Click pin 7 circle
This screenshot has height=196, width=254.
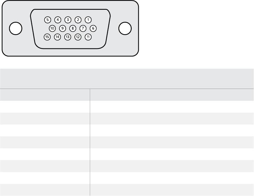pos(83,29)
